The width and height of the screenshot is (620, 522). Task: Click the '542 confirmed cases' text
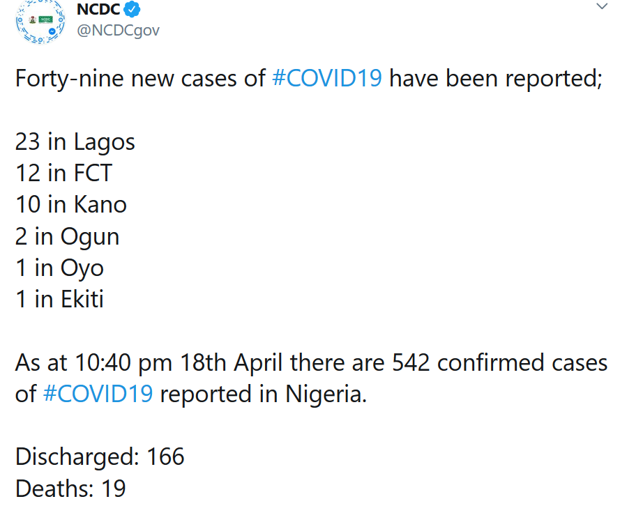click(500, 362)
